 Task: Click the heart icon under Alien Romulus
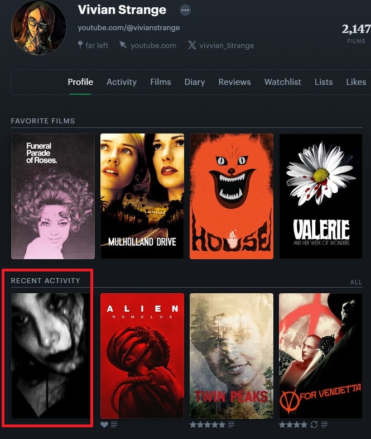coord(104,424)
